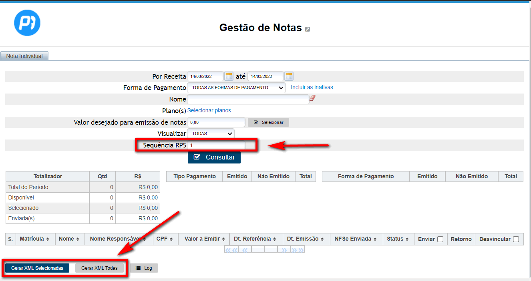Click the external link icon beside Gestão de Notas
531x281 pixels.
308,29
